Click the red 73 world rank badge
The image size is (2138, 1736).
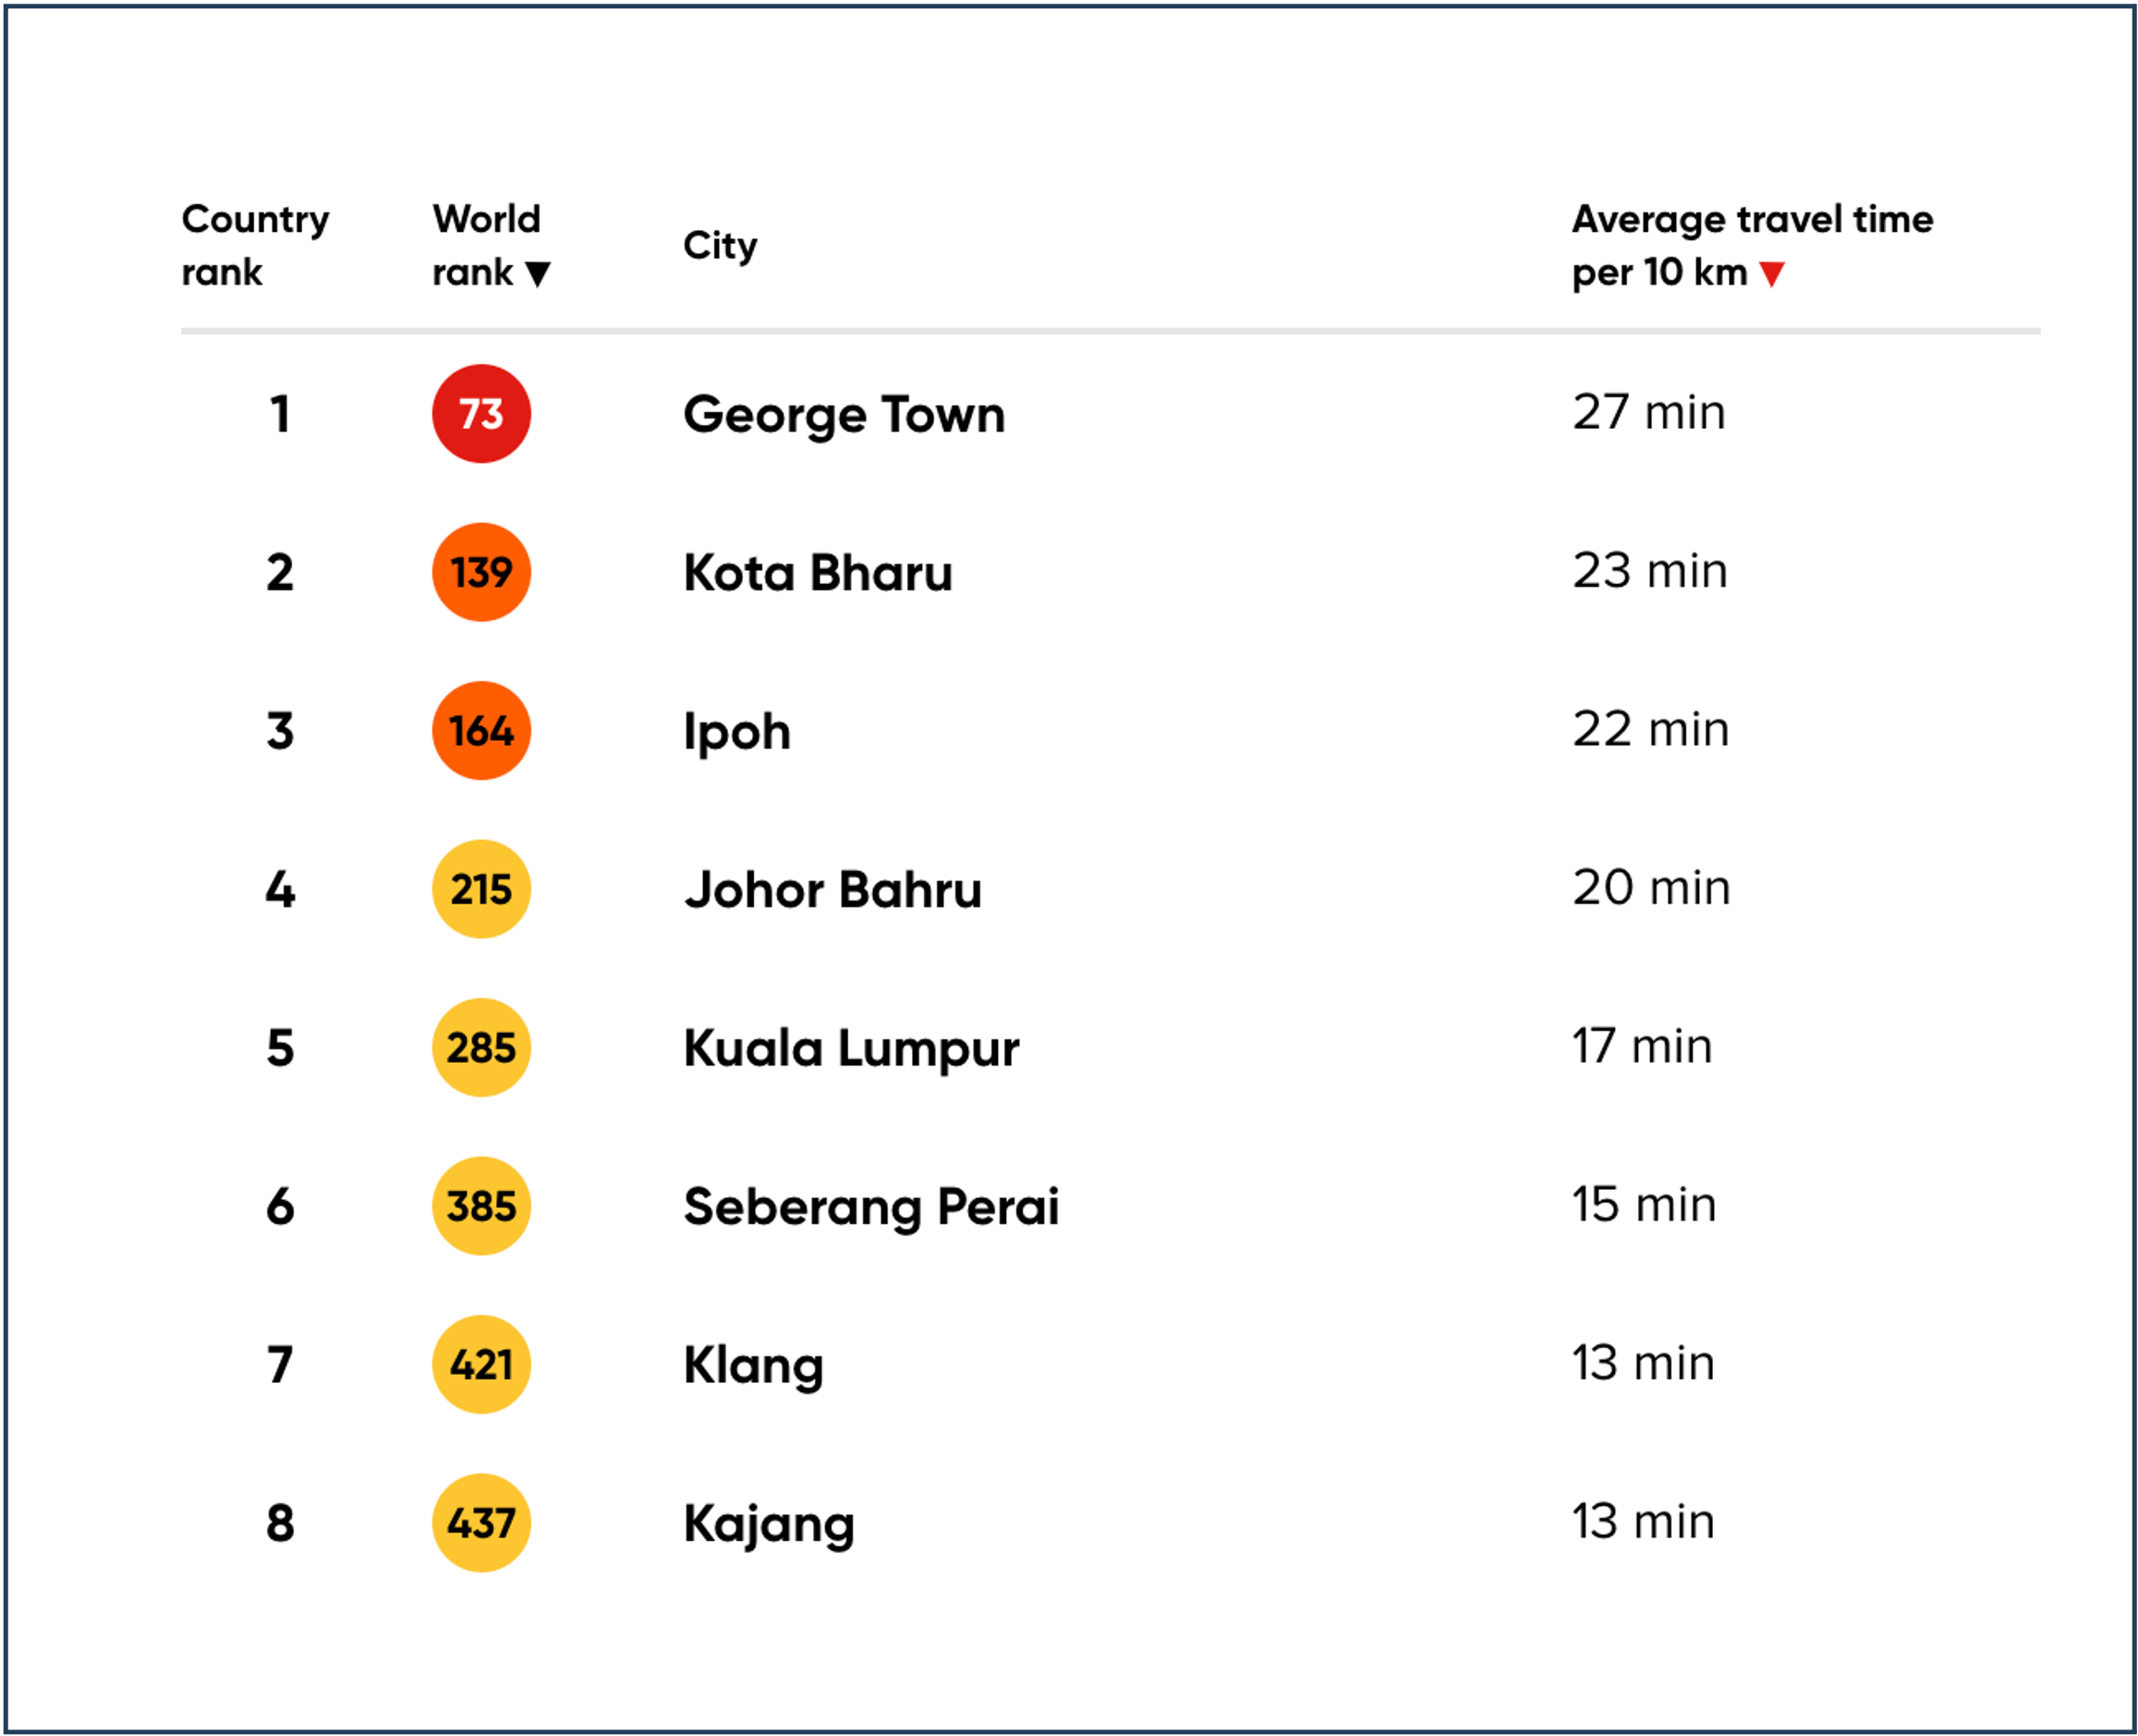pyautogui.click(x=481, y=414)
